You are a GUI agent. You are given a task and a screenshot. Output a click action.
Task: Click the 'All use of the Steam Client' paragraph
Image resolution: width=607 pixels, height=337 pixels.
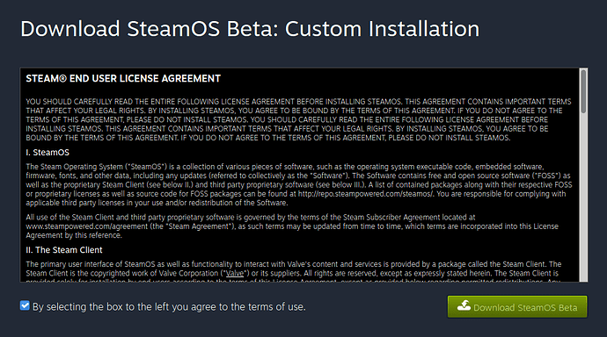pyautogui.click(x=292, y=226)
